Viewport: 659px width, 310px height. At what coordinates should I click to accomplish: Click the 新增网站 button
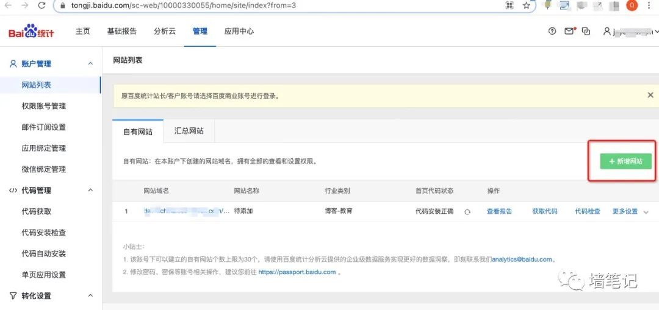pyautogui.click(x=625, y=161)
